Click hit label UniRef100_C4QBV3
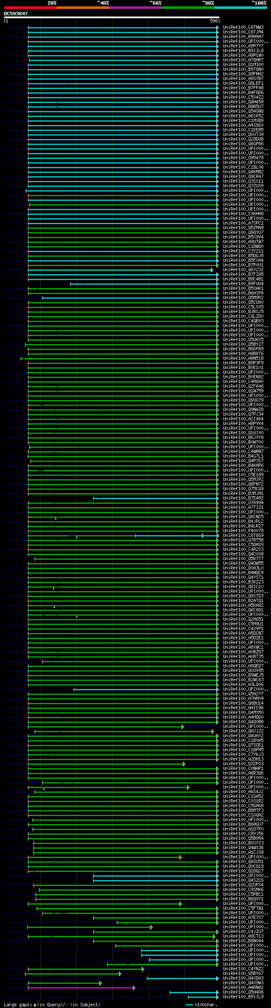Screen dimensions: 271x1008 coord(243,321)
